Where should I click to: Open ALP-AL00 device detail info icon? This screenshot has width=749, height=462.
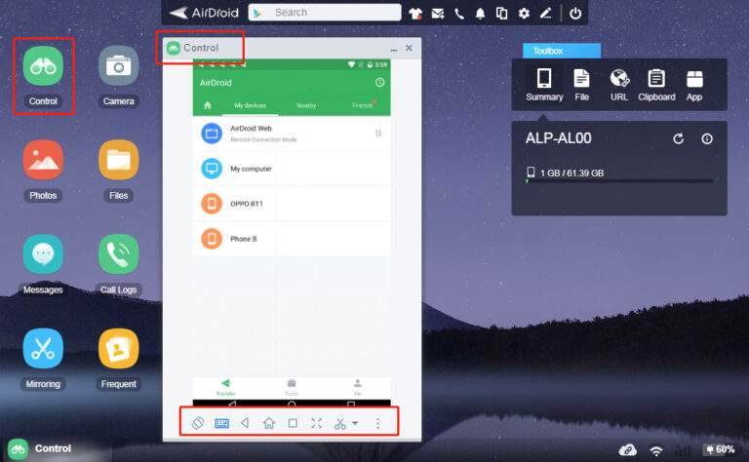point(707,138)
